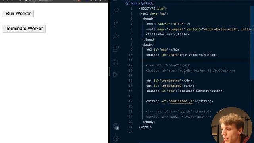Click the closing </html> tag line

pos(145,127)
